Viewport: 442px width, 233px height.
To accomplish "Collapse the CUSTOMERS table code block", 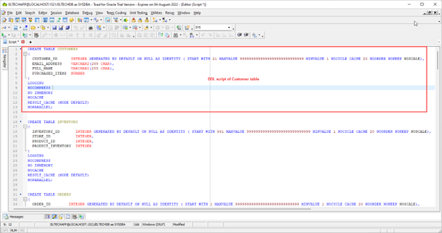I will pyautogui.click(x=25, y=54).
